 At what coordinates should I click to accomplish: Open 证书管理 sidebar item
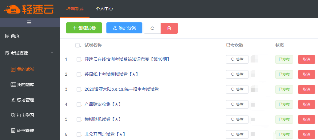(x=22, y=131)
